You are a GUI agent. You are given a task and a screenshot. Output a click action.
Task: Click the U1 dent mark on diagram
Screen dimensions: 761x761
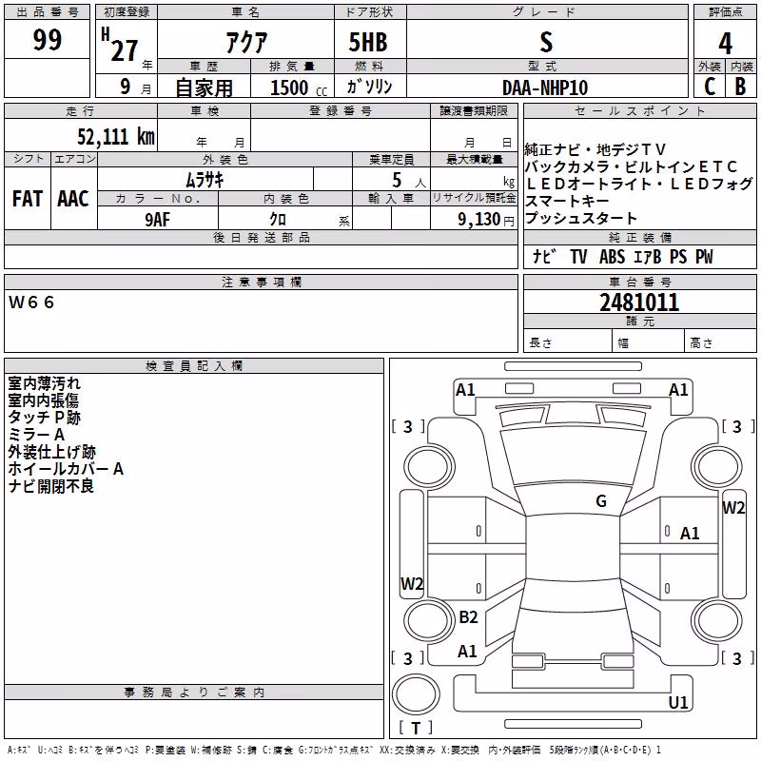click(678, 702)
